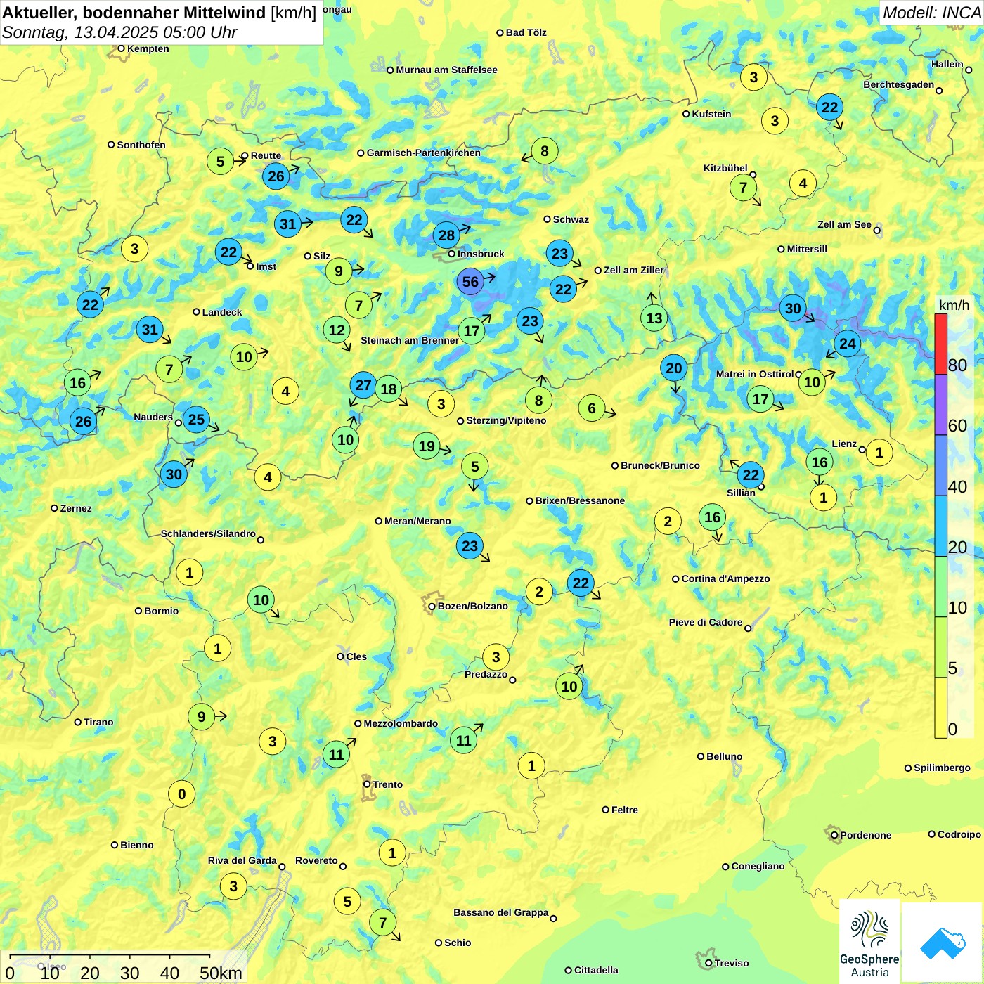Click the red 80+ legend color segment

click(x=940, y=344)
